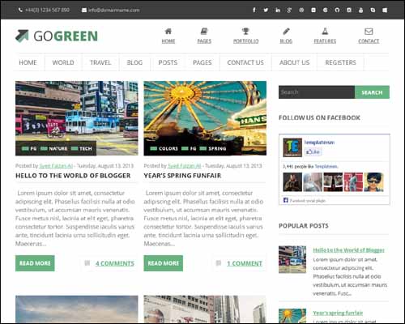
Task: Click the Templateism page logo in Facebook box
Action: coord(292,147)
